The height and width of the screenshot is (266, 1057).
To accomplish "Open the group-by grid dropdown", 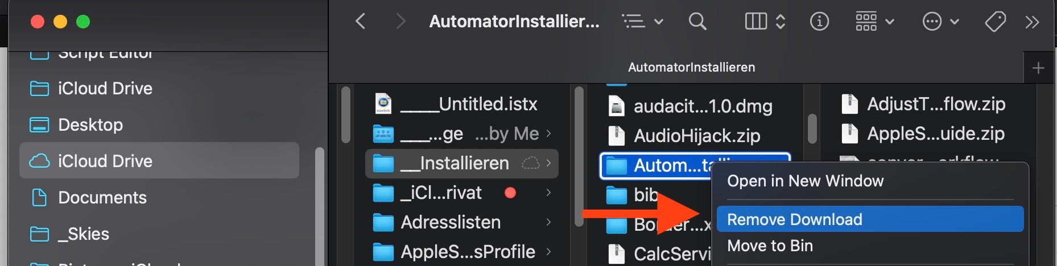I will point(874,22).
